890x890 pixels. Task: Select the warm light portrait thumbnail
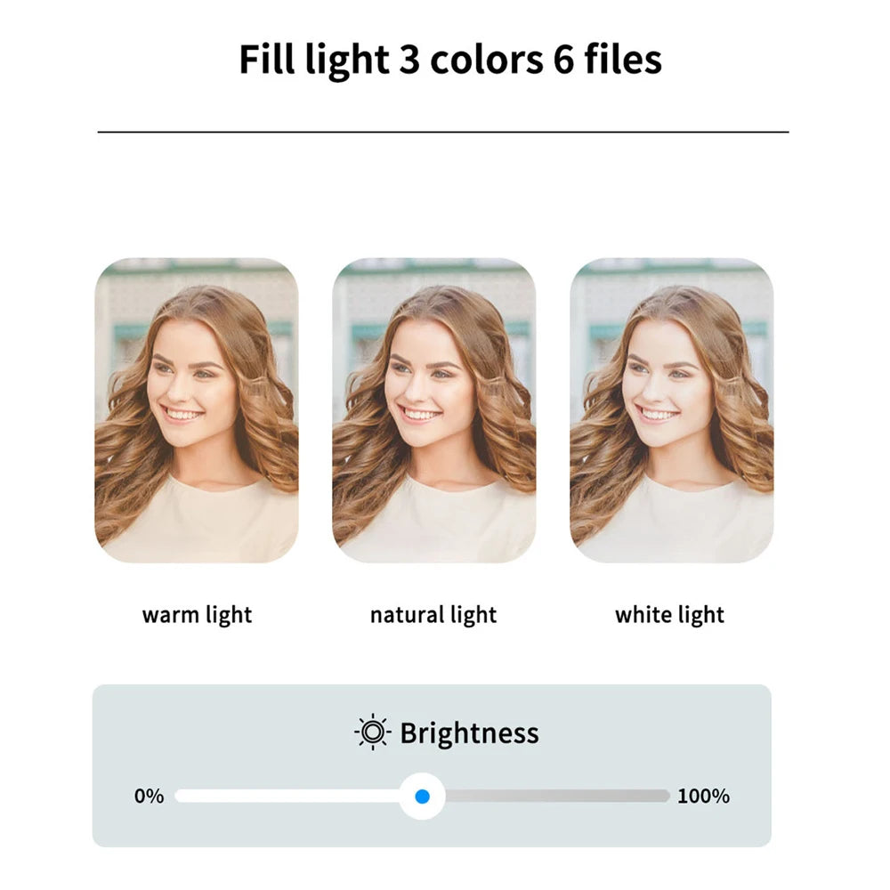click(x=197, y=410)
